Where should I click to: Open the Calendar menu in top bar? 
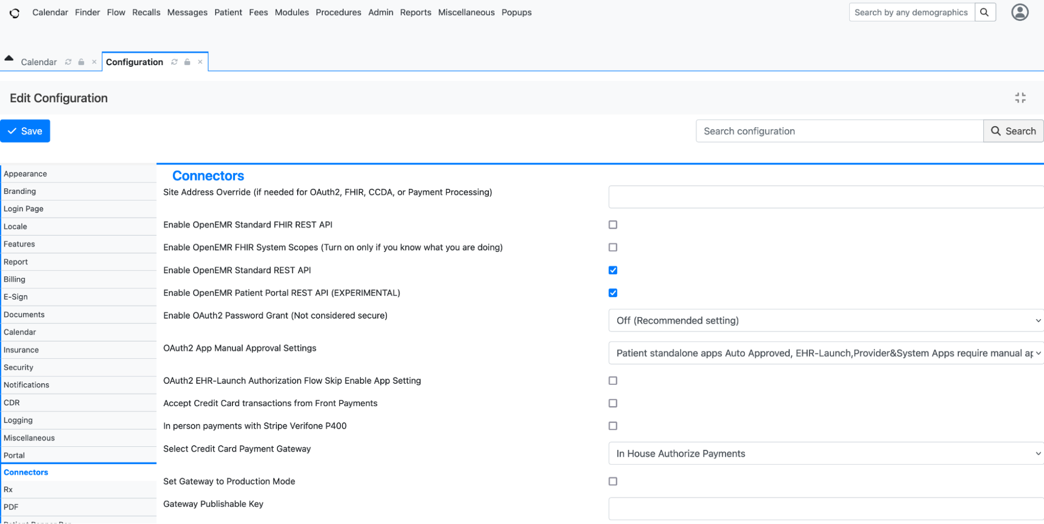[x=50, y=13]
